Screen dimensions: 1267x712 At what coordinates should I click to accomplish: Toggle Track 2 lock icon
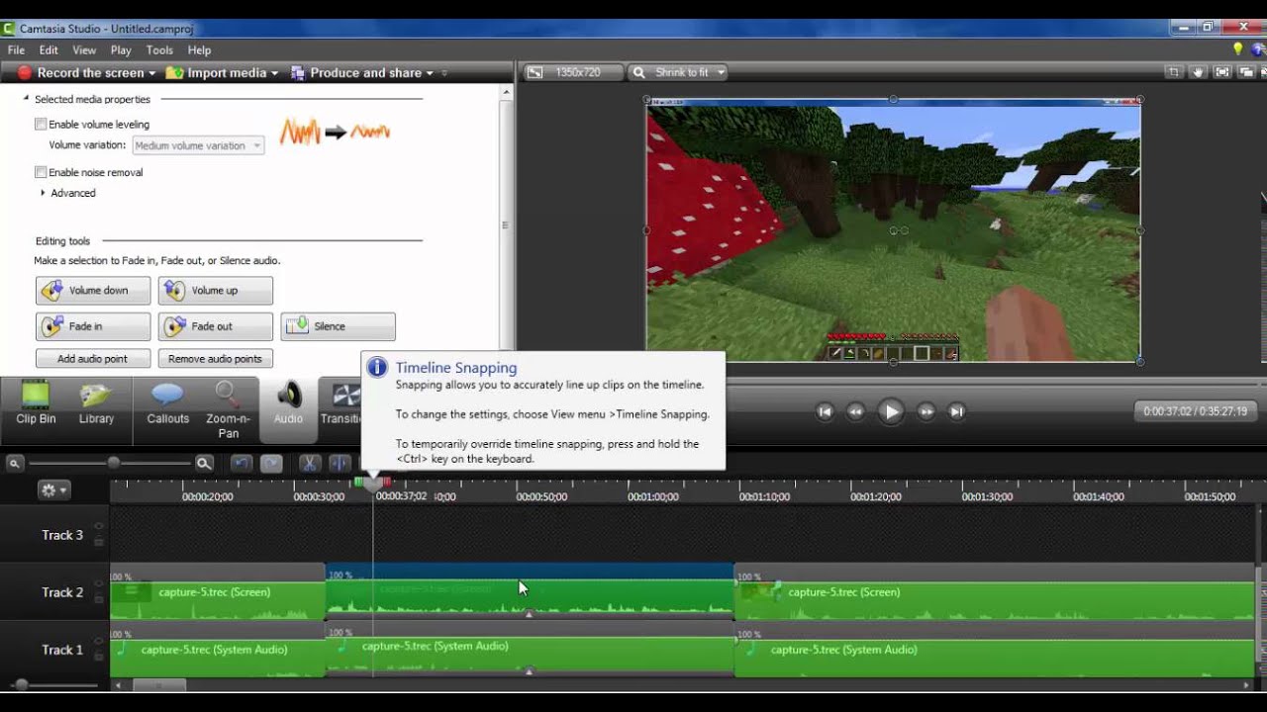[x=98, y=599]
